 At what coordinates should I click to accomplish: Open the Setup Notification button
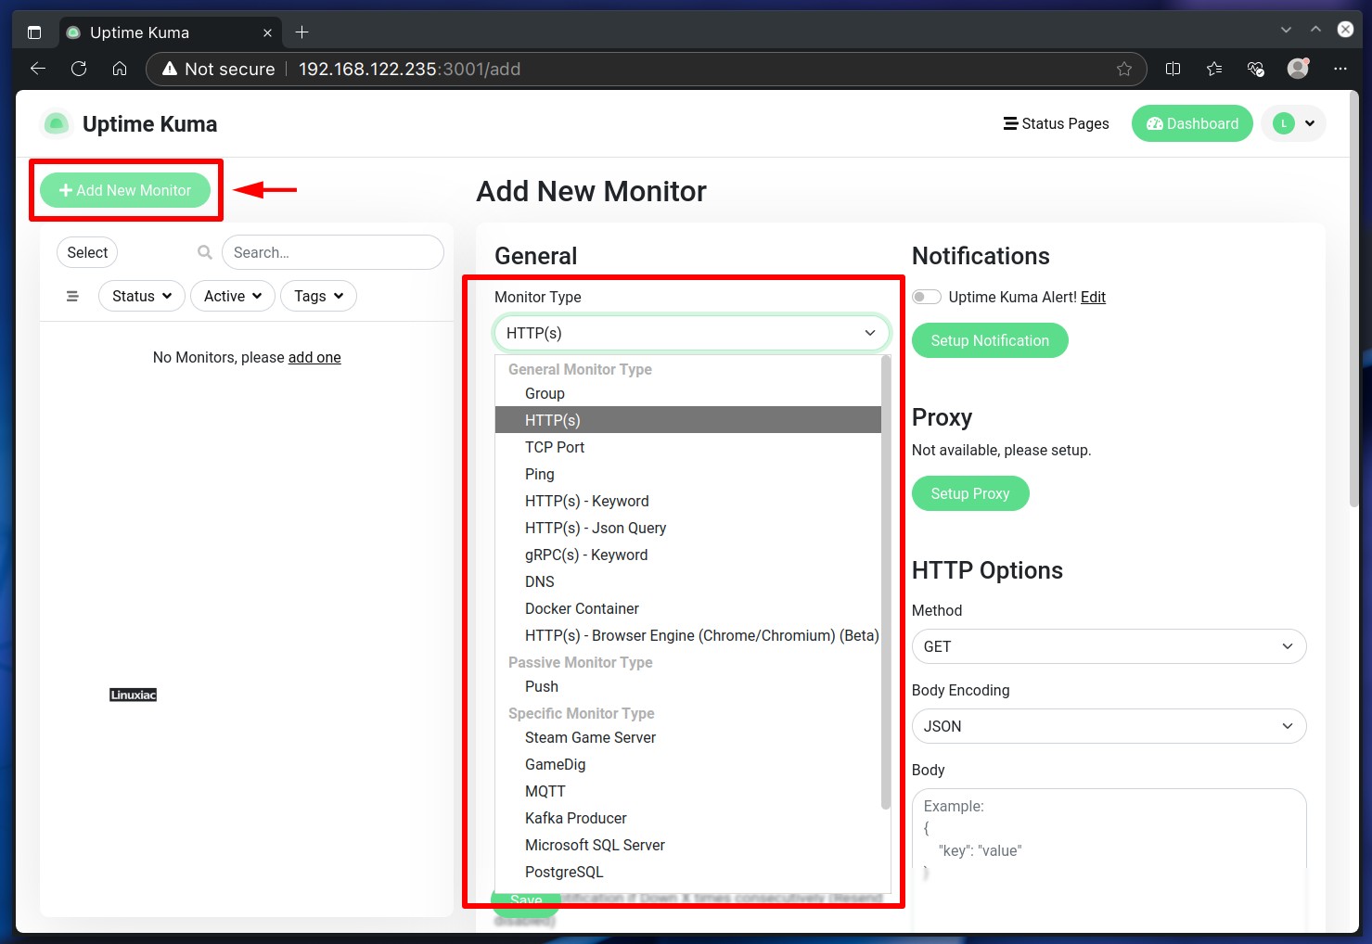click(x=990, y=340)
